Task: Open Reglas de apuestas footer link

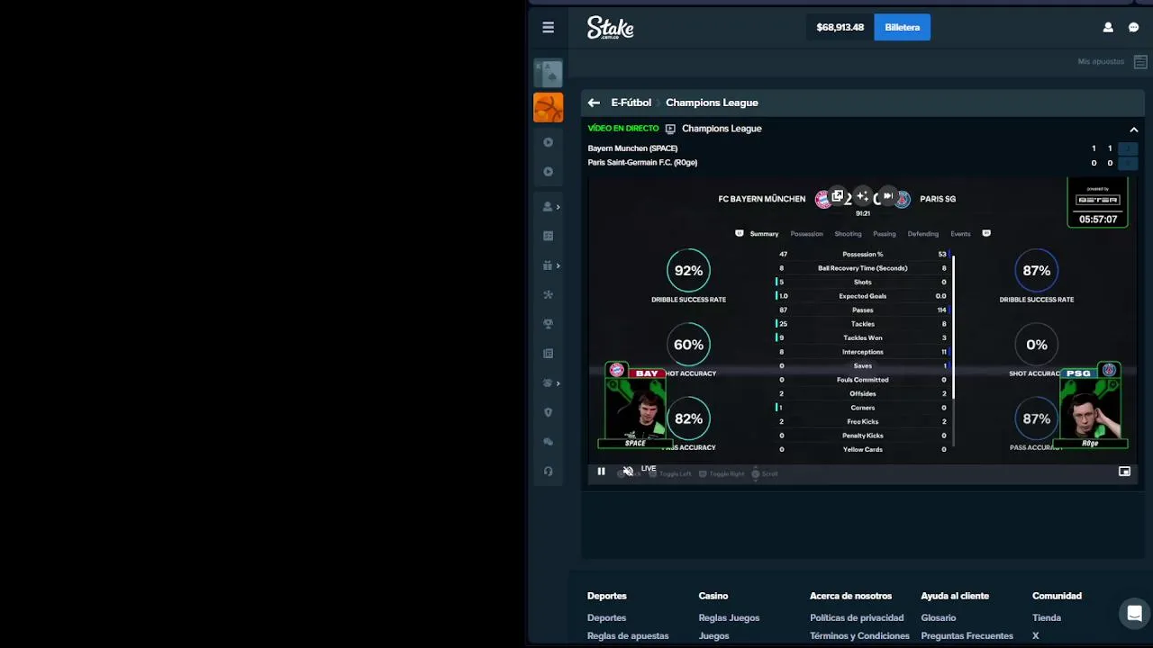Action: 628,635
